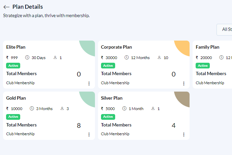Open the three-dot menu on Gold Plan card

pos(89,135)
